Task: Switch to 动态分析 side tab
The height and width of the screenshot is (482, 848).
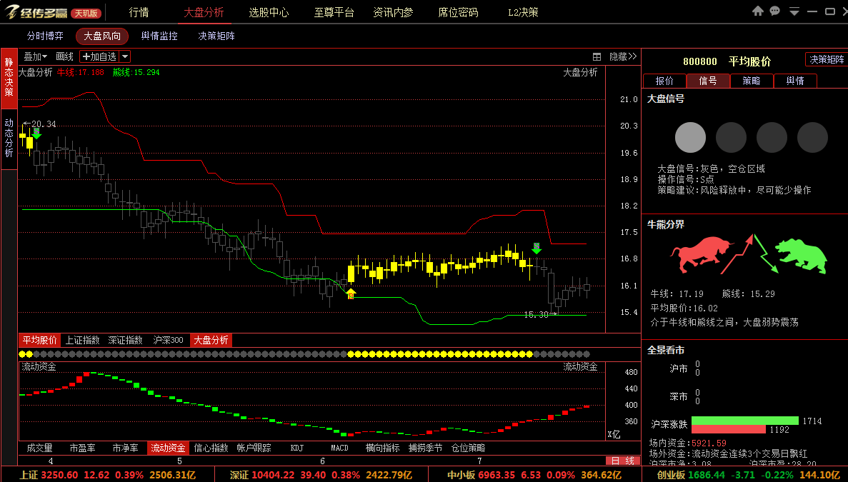Action: coord(9,139)
